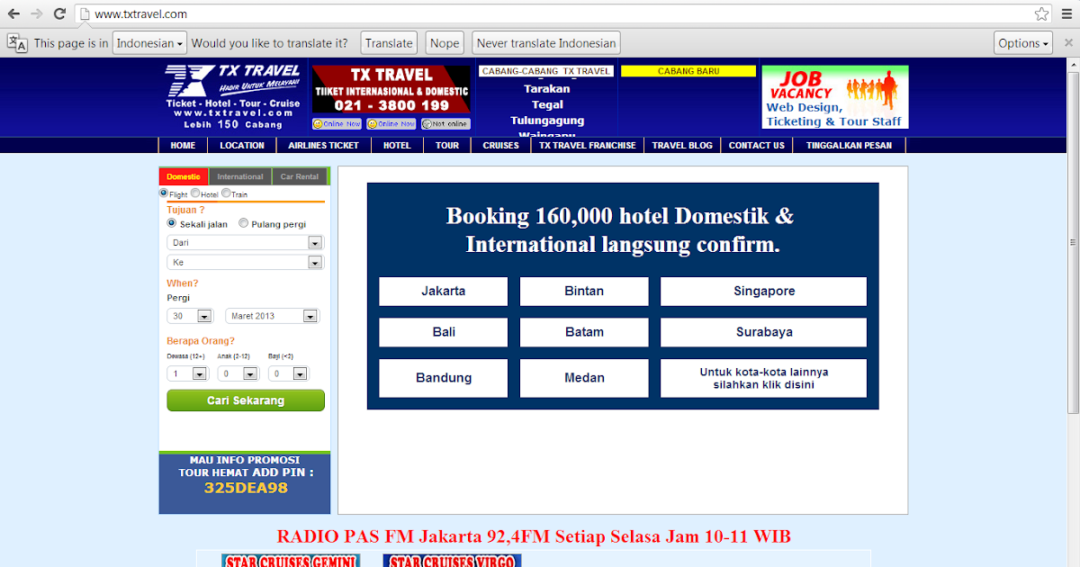Viewport: 1080px width, 567px height.
Task: Click 'Untuk kota-kota lainnya silahkan klik disini'
Action: coord(764,378)
